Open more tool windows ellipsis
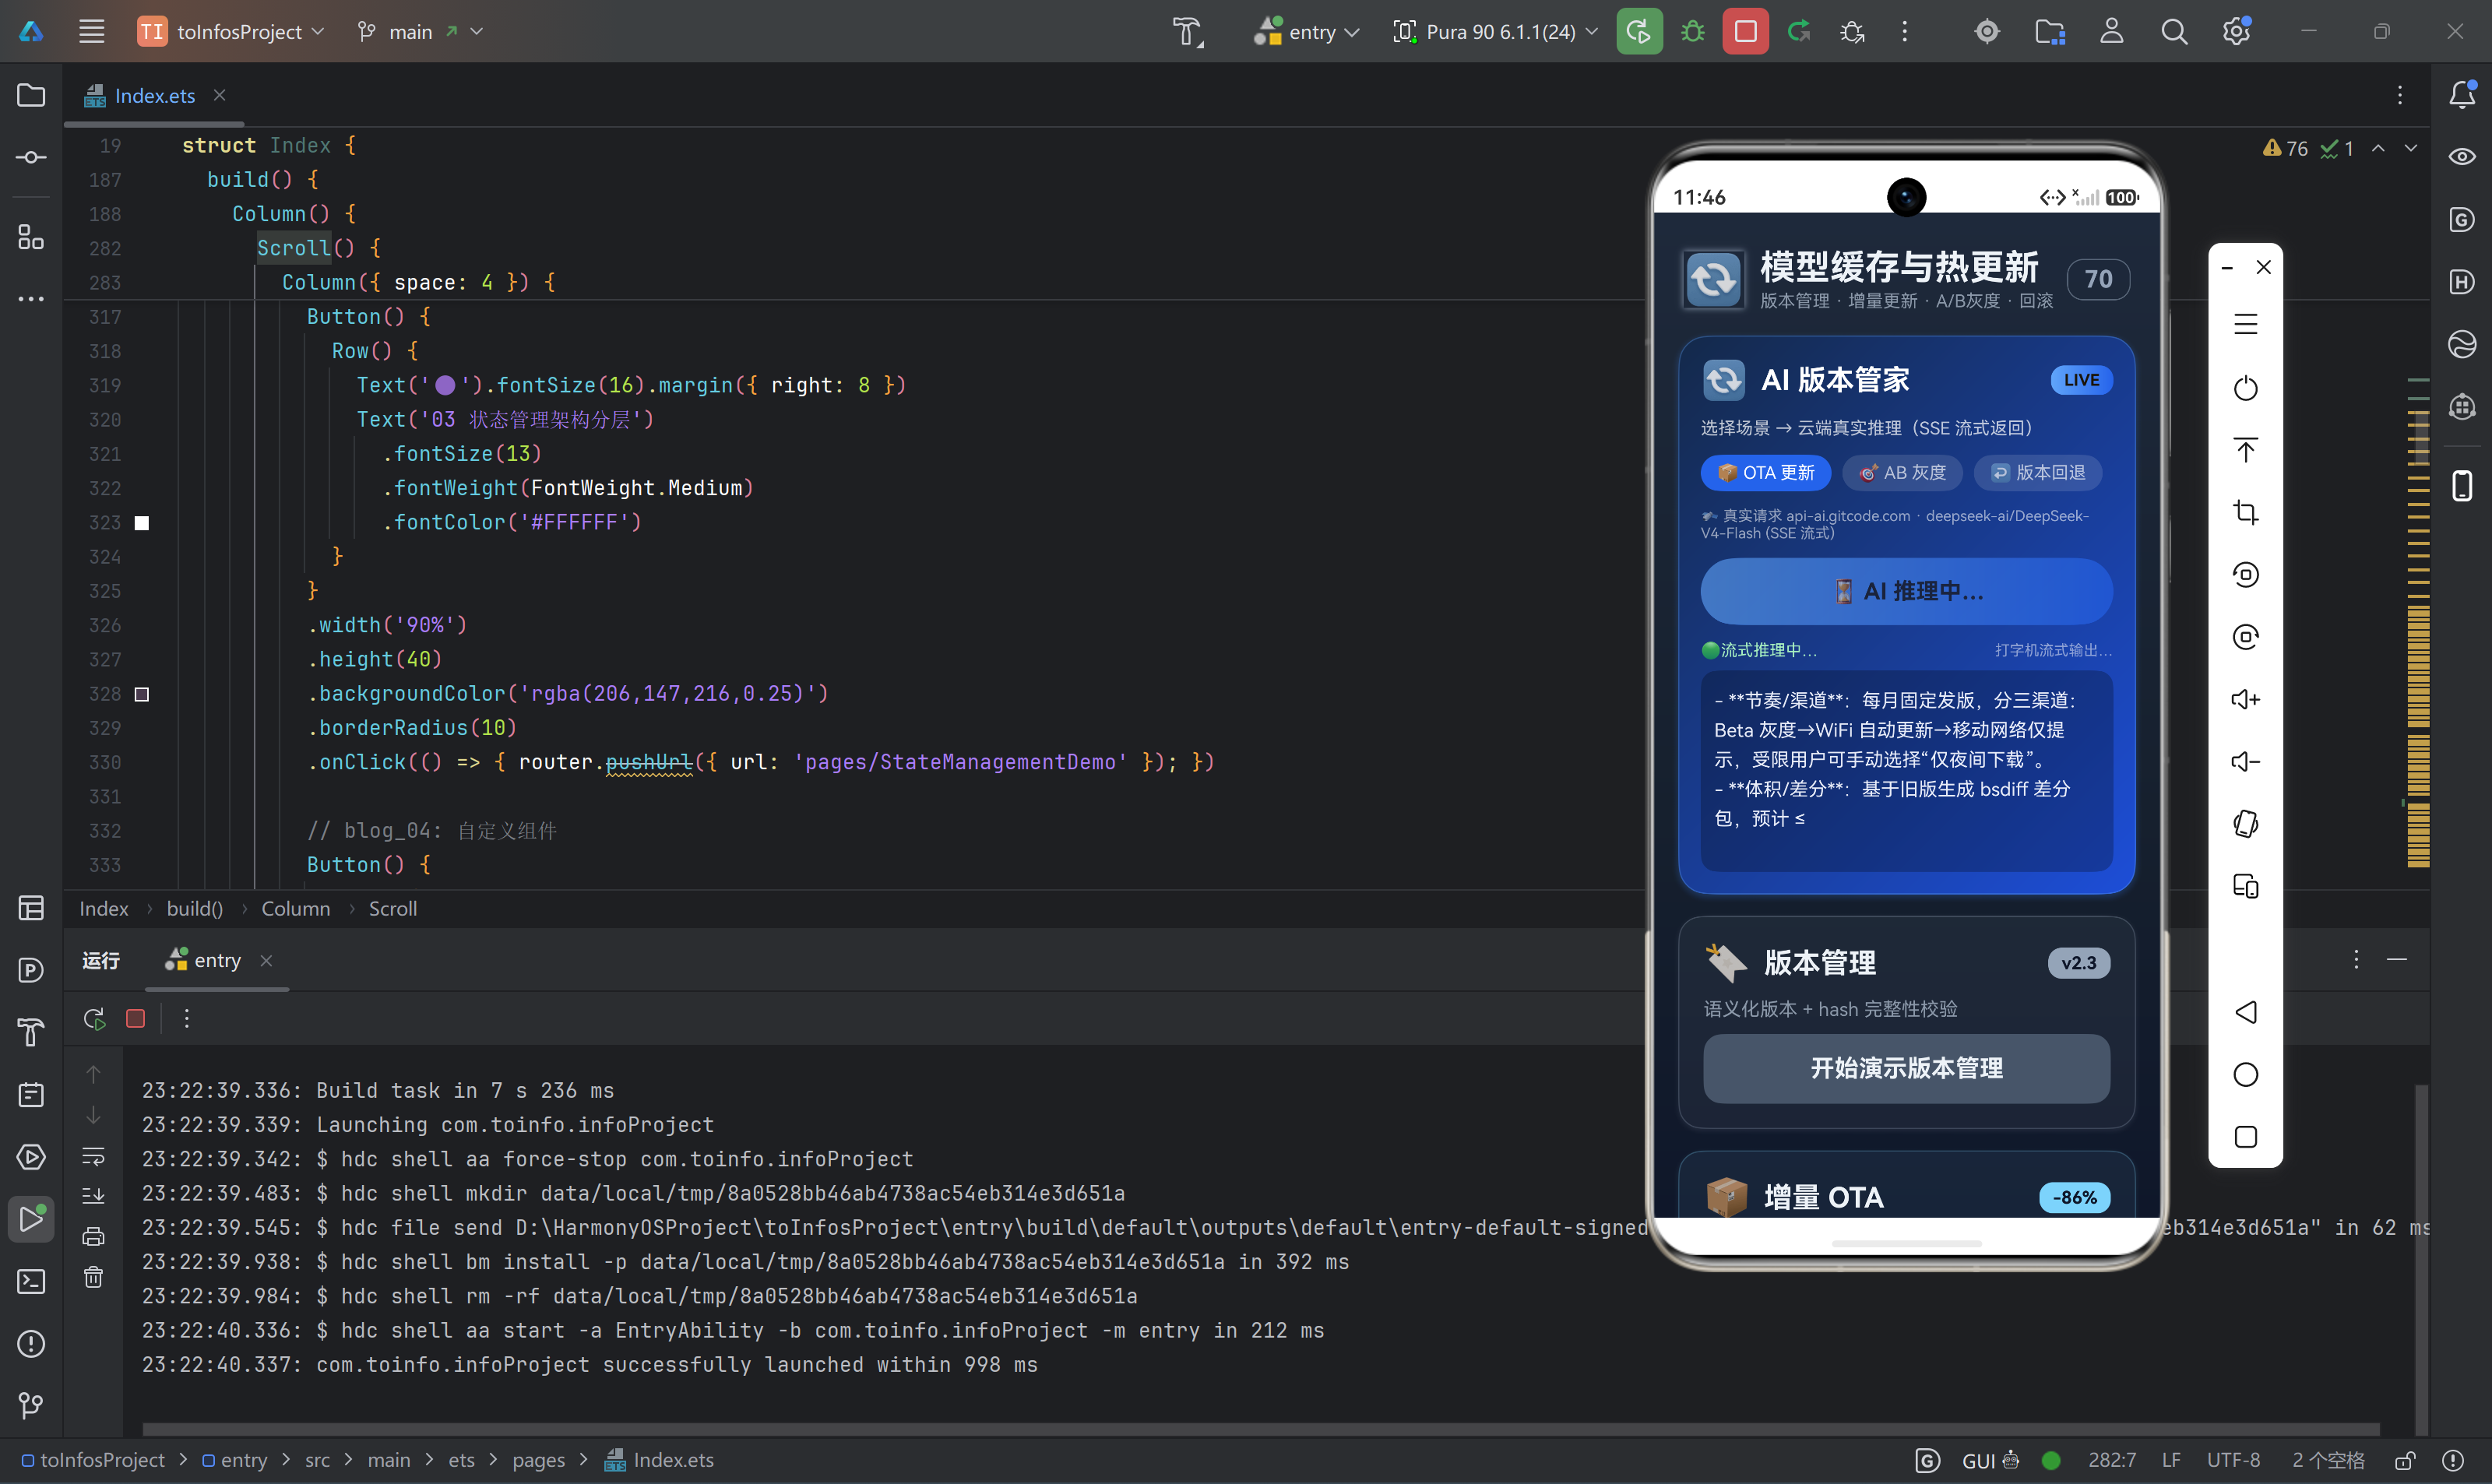 [31, 299]
